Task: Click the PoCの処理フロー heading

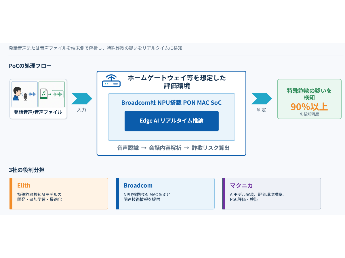Action: point(30,66)
